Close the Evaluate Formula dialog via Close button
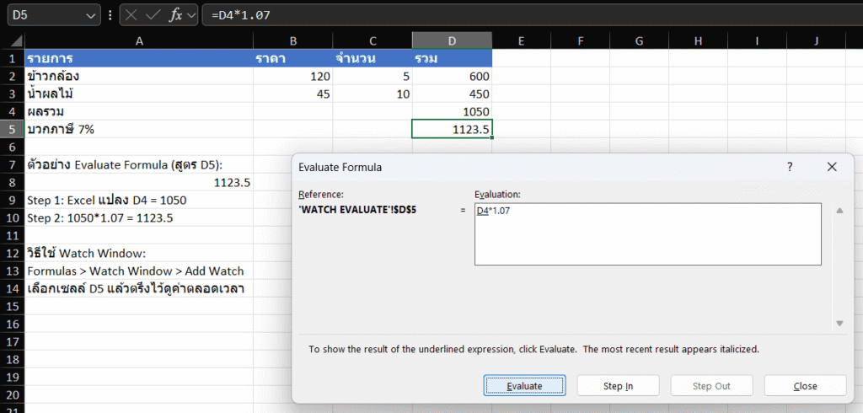The height and width of the screenshot is (413, 863). coord(805,385)
